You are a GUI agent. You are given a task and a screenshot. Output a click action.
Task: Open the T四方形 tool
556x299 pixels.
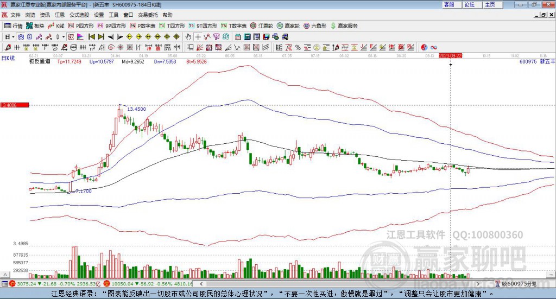point(172,26)
